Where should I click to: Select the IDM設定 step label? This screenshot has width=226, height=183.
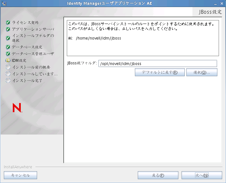click(x=19, y=60)
